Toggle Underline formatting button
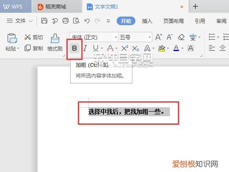 coord(96,48)
